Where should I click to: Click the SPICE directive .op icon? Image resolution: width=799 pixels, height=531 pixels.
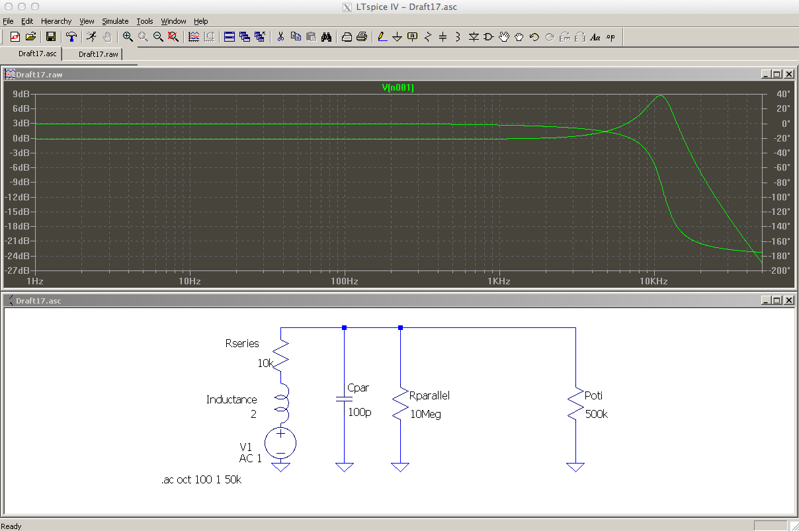[x=610, y=37]
